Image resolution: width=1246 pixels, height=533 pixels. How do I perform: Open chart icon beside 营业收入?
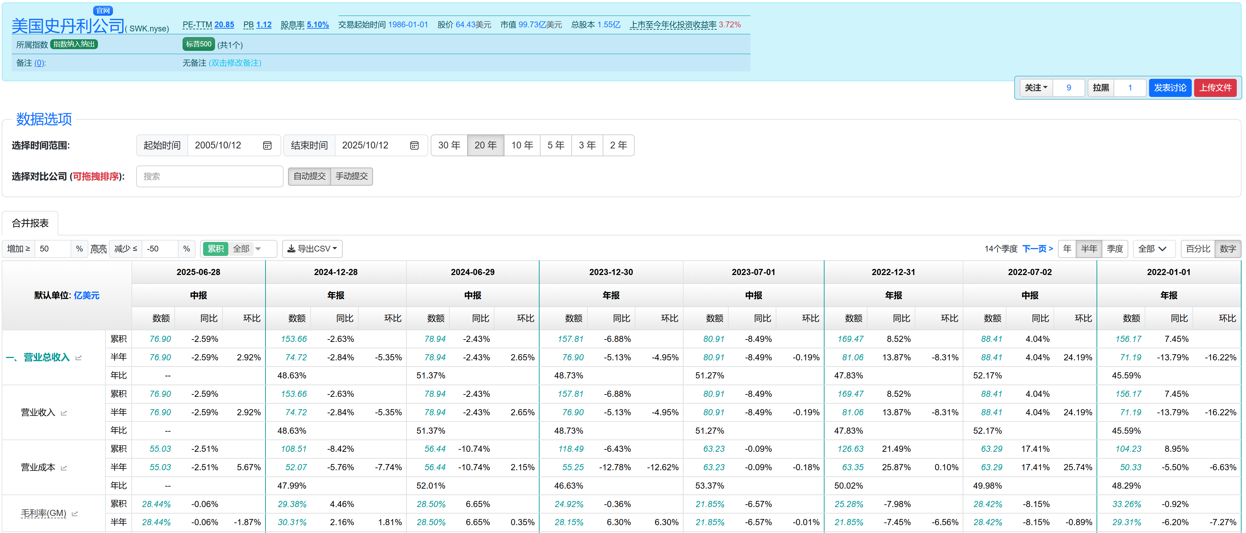(x=64, y=413)
